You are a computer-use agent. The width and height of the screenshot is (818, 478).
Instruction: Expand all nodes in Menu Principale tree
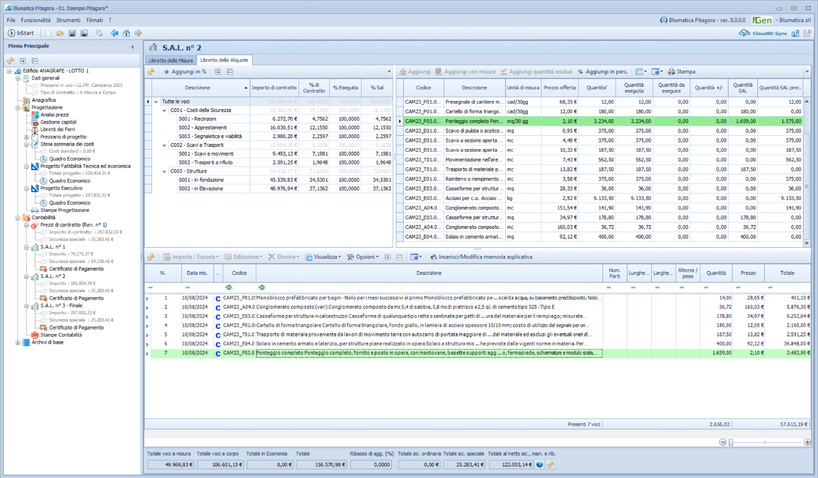(x=23, y=61)
